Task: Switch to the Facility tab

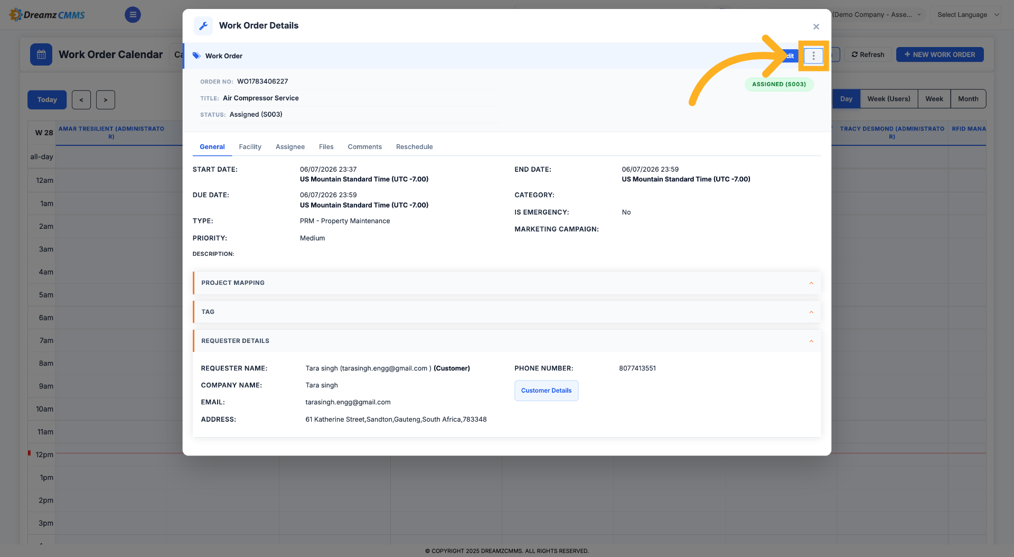Action: click(x=250, y=147)
